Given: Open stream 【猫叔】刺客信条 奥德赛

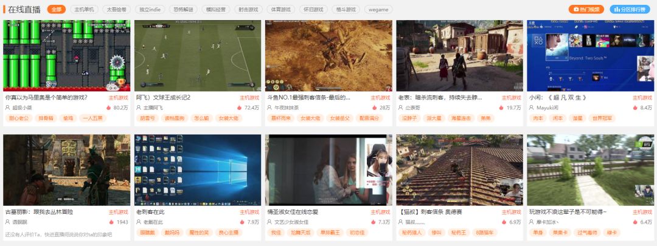Looking at the screenshot, I should [430, 212].
